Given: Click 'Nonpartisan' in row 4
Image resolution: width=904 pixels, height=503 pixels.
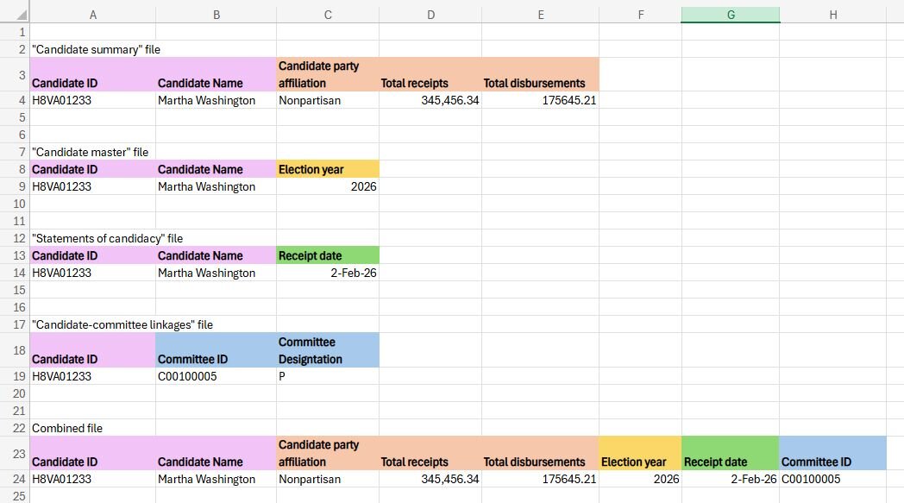Looking at the screenshot, I should 328,100.
